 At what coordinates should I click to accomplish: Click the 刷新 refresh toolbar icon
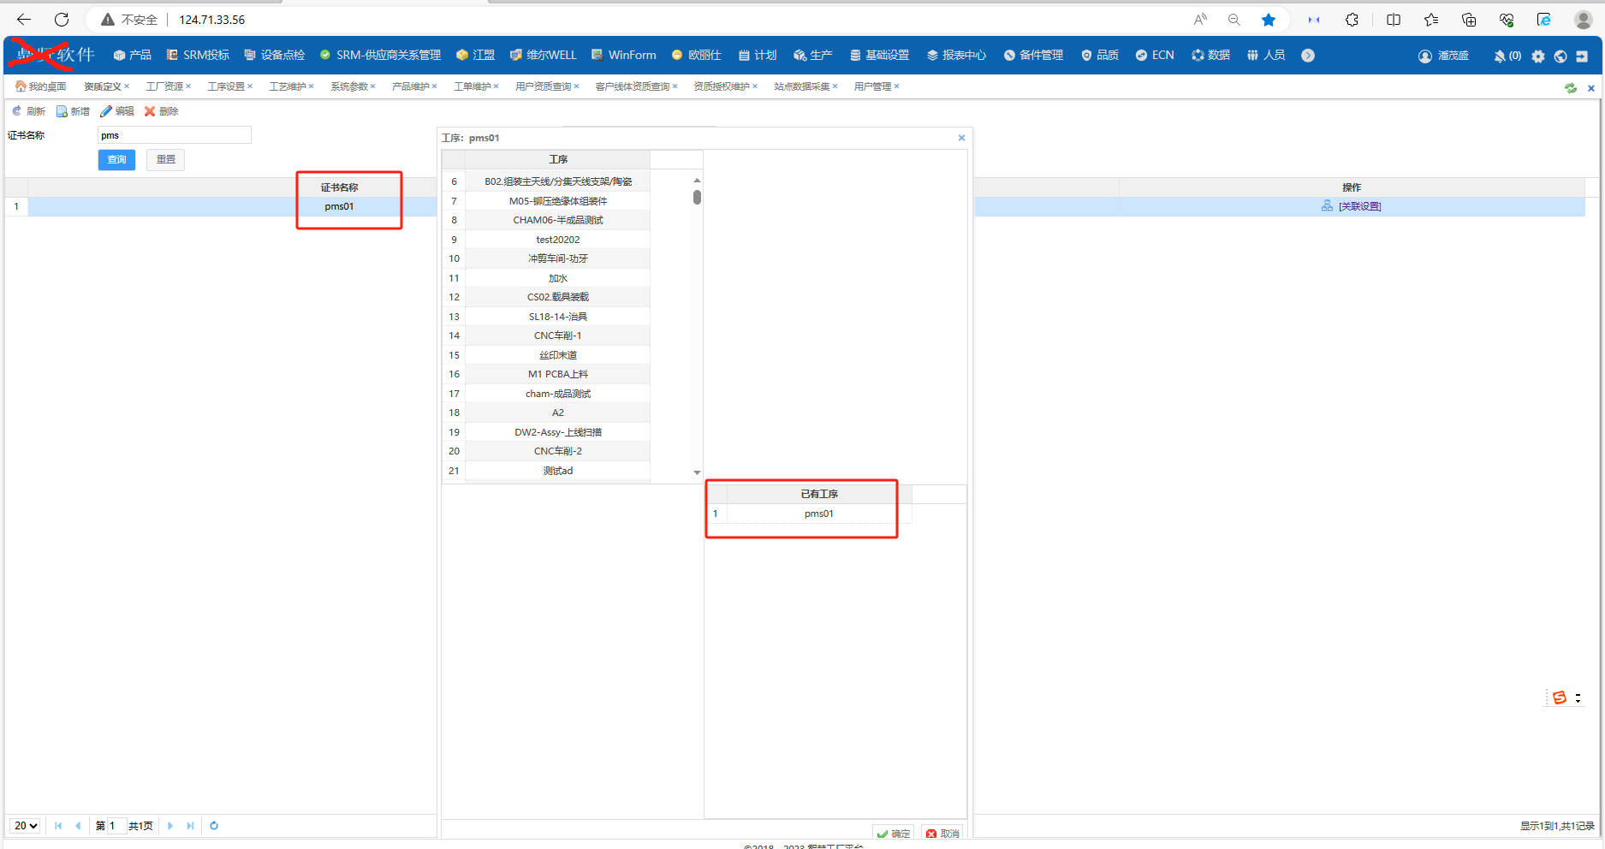pyautogui.click(x=17, y=111)
